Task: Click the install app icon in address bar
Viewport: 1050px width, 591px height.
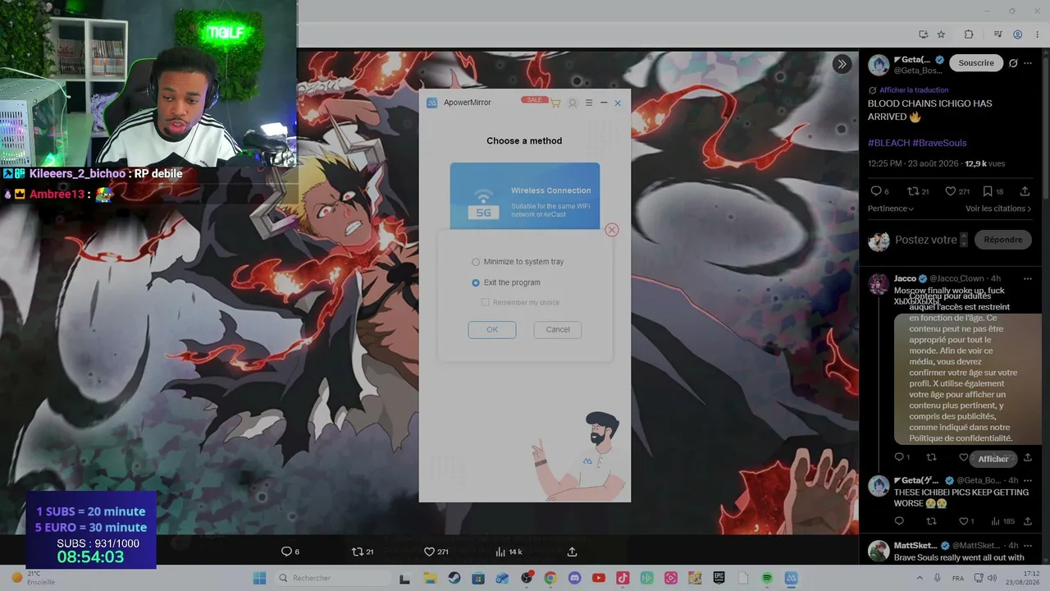Action: click(x=924, y=34)
